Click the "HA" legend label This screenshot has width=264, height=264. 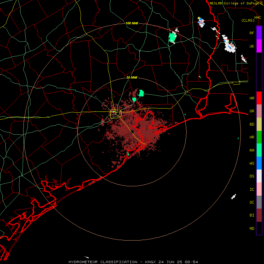coord(252,98)
